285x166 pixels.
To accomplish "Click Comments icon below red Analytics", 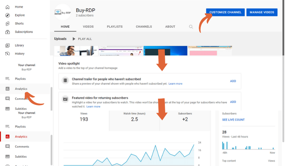I will coord(8,147).
